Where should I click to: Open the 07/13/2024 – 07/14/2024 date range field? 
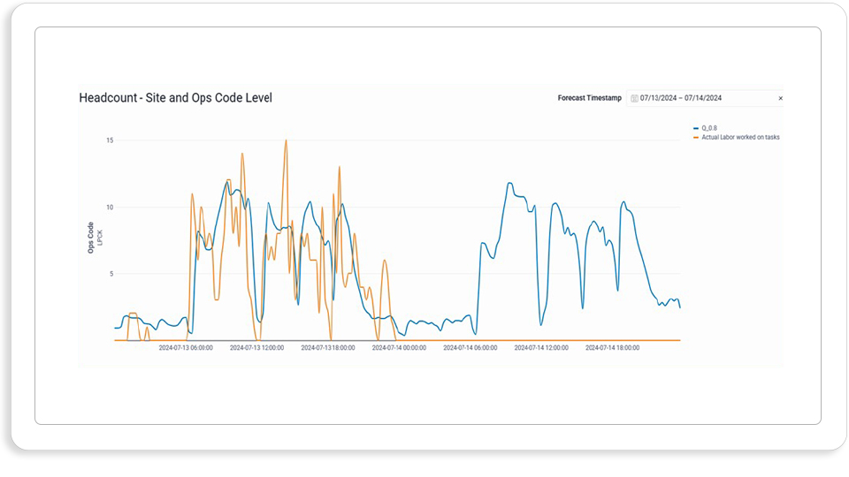pyautogui.click(x=705, y=98)
